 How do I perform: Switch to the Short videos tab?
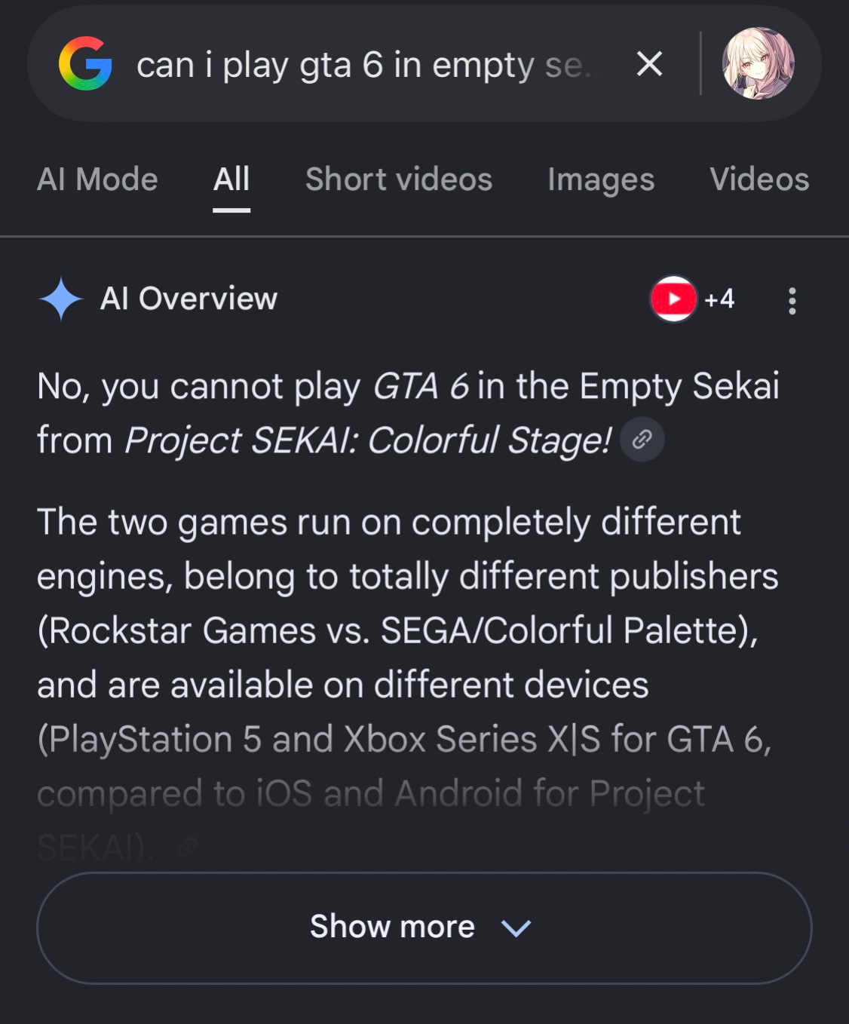[x=399, y=179]
